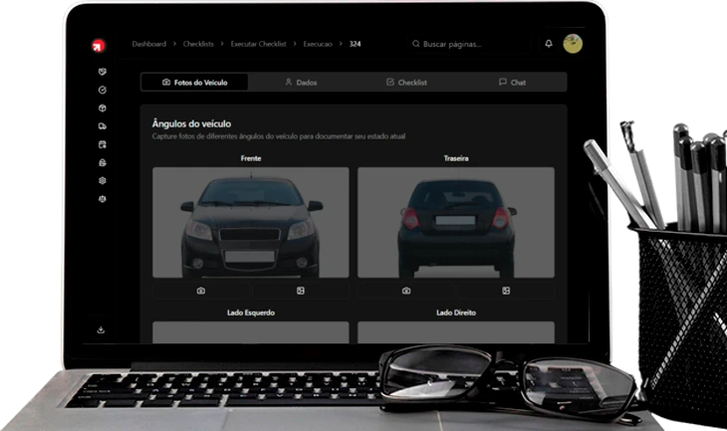Select the Fotos do Veículo tab
The image size is (727, 431).
[x=194, y=83]
